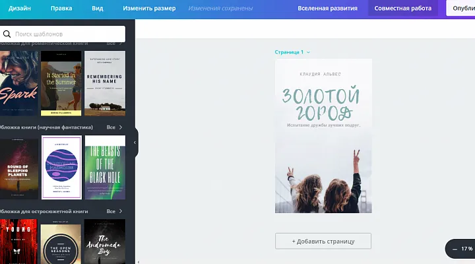Show all science fiction book cover templates

coord(114,127)
